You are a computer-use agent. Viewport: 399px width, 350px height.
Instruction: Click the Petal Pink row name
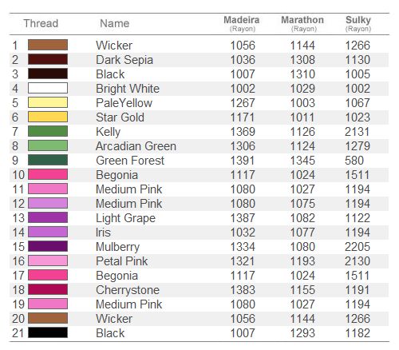(x=121, y=261)
